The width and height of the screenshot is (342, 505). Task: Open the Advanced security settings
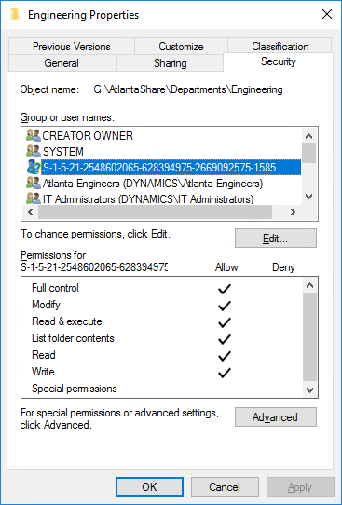coord(276,417)
